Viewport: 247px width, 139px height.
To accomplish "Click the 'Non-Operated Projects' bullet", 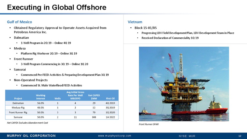I will click(31, 80).
